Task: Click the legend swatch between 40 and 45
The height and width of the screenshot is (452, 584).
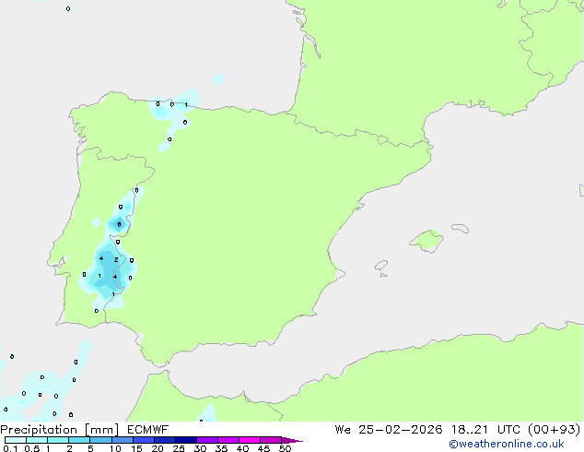Action: click(x=250, y=440)
